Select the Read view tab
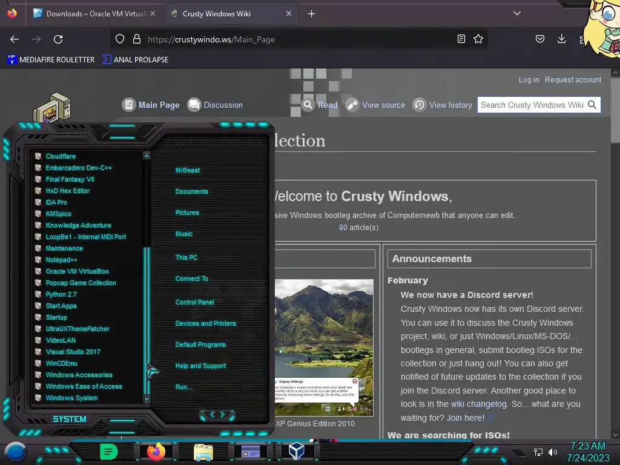 pyautogui.click(x=320, y=105)
